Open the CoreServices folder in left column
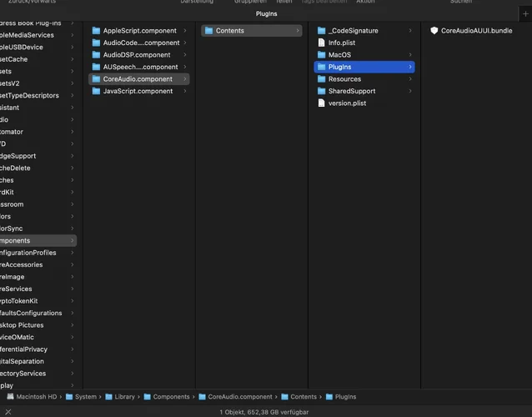532x417 pixels. point(23,289)
